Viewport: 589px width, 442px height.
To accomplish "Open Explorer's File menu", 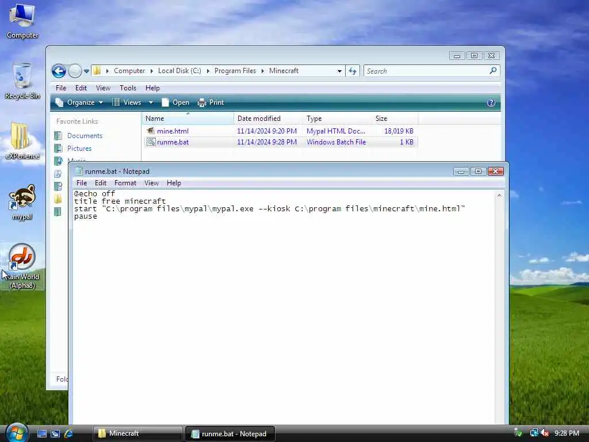I will (61, 88).
